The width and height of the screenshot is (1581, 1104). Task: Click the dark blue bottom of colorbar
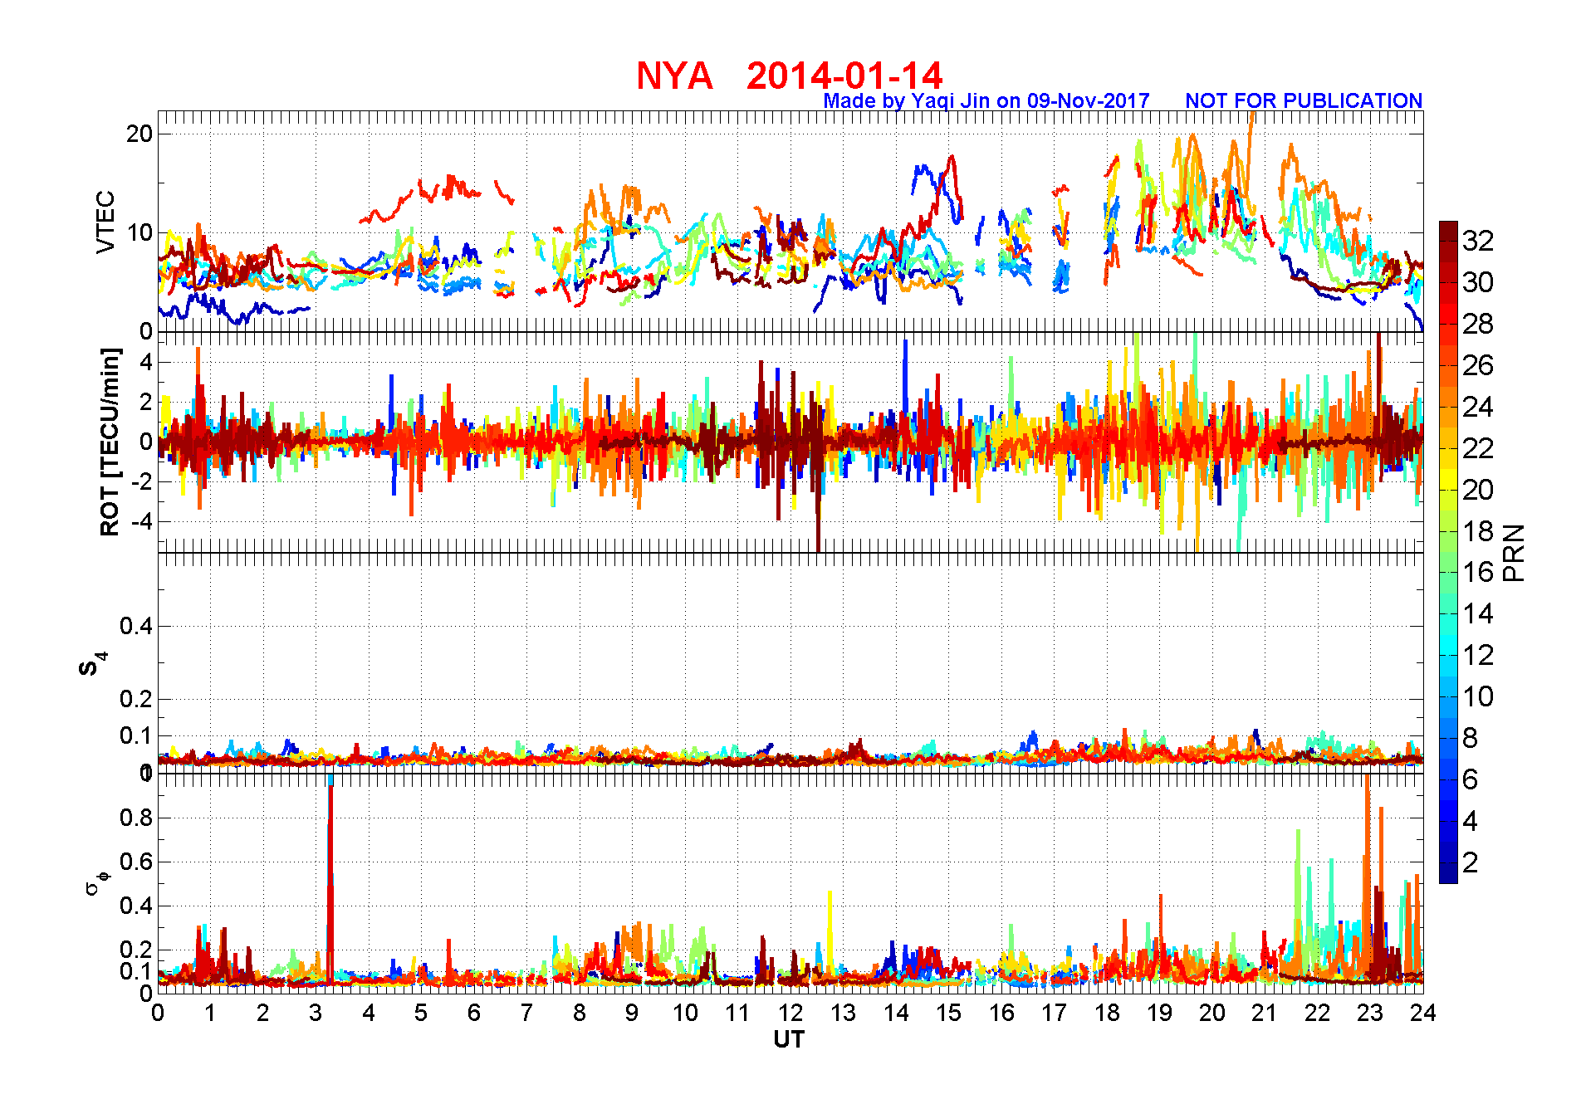(1448, 872)
